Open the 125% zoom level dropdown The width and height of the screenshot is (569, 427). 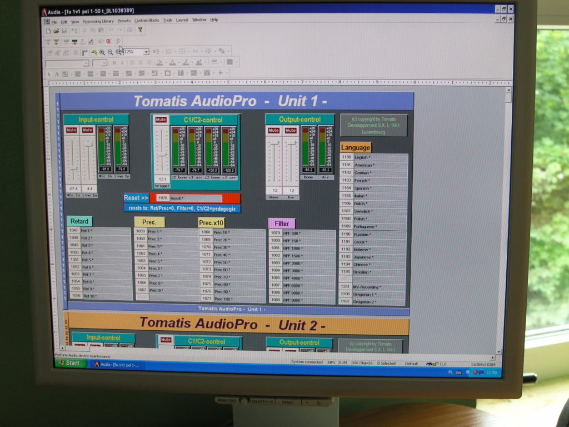146,52
